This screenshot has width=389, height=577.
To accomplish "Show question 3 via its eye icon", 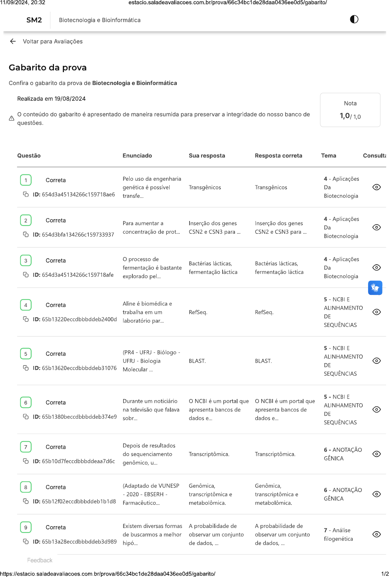I will pos(377,268).
